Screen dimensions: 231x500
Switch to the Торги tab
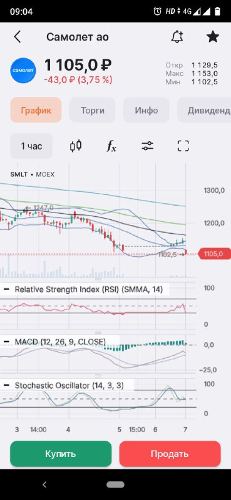(x=92, y=110)
